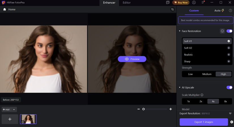
Task: Switch to the Editor tab
Action: tap(127, 3)
